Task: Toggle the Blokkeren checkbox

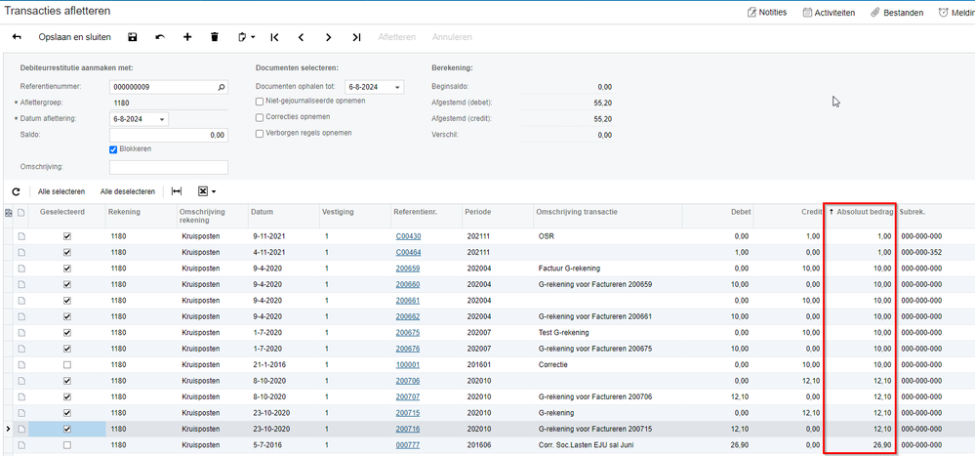Action: [x=114, y=148]
